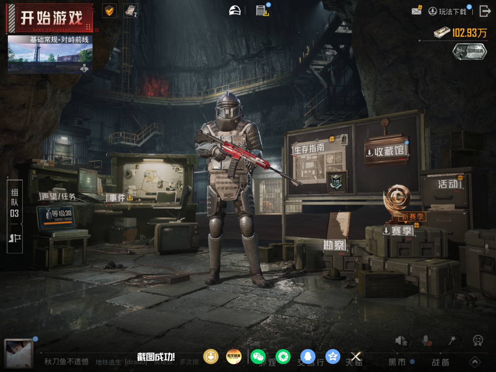
Task: Click the white helmet icon at top
Action: coord(235,11)
